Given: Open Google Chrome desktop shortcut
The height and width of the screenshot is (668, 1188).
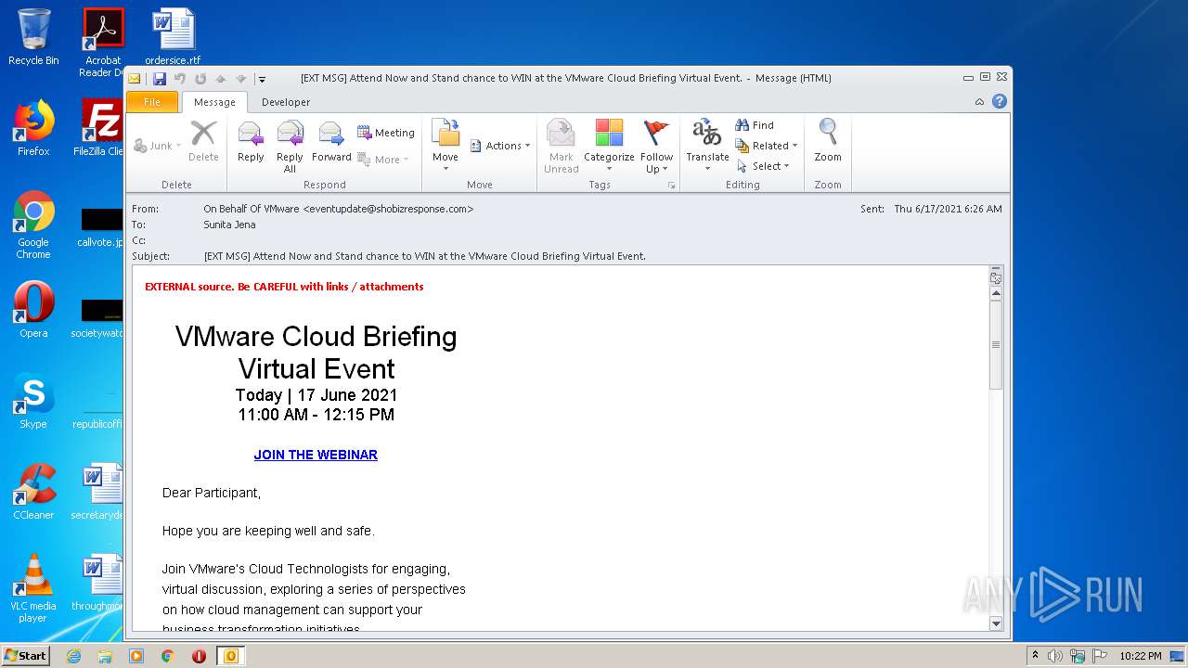Looking at the screenshot, I should pyautogui.click(x=33, y=225).
